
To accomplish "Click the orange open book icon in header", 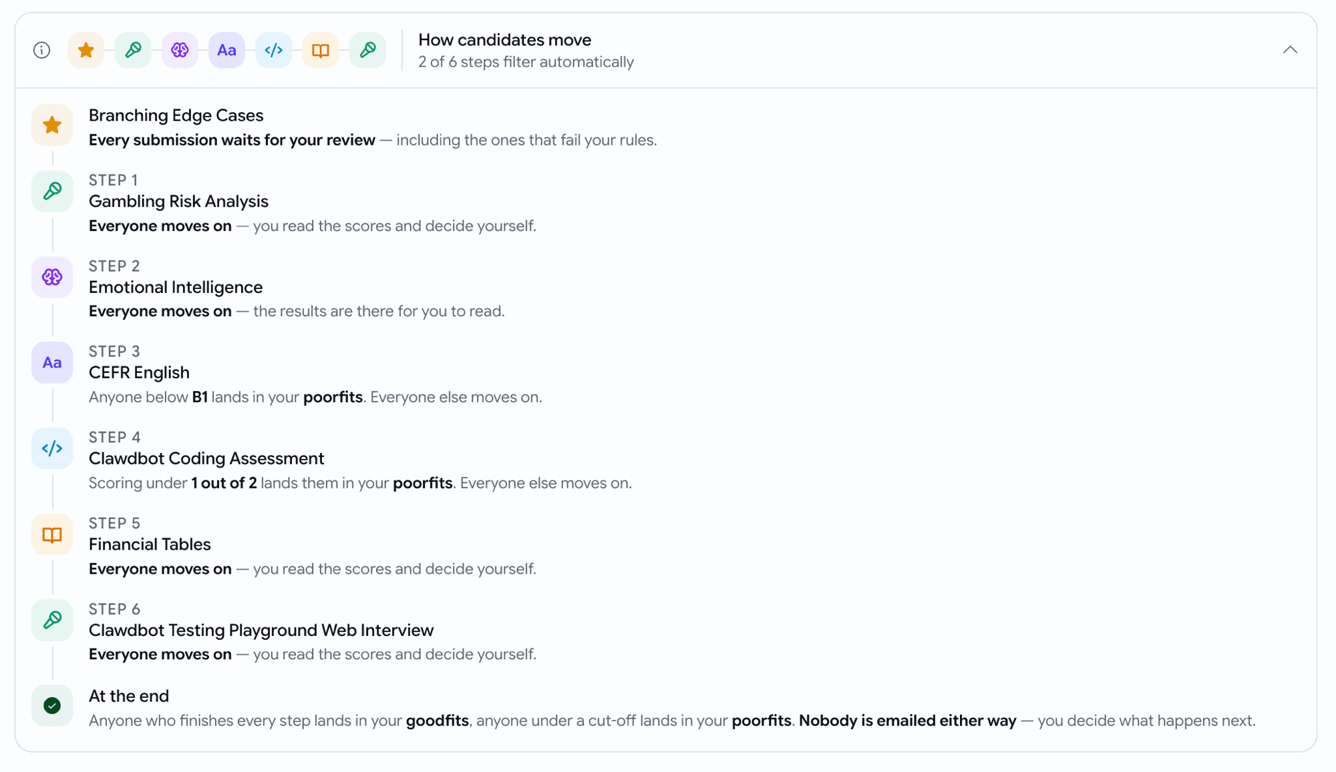I will coord(321,50).
